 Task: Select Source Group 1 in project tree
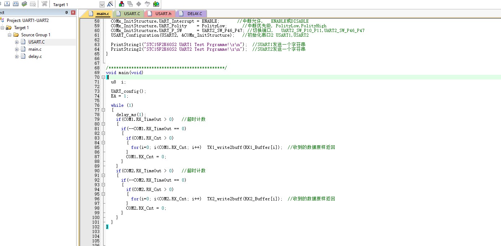[36, 35]
